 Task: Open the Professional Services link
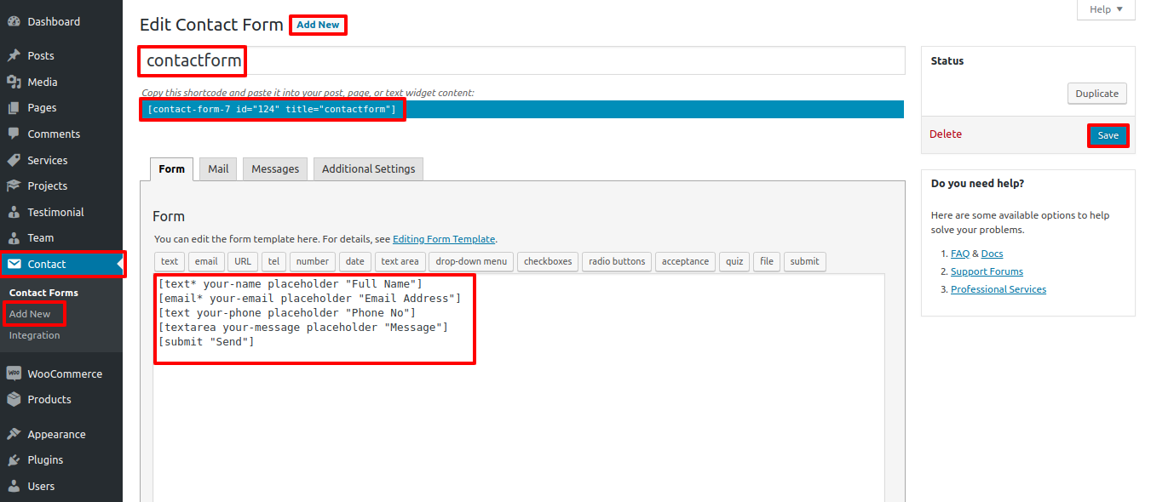(x=998, y=289)
